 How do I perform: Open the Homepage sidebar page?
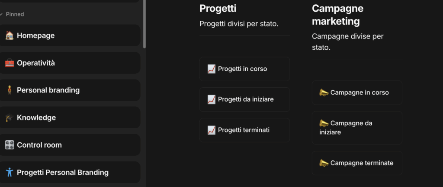[36, 35]
